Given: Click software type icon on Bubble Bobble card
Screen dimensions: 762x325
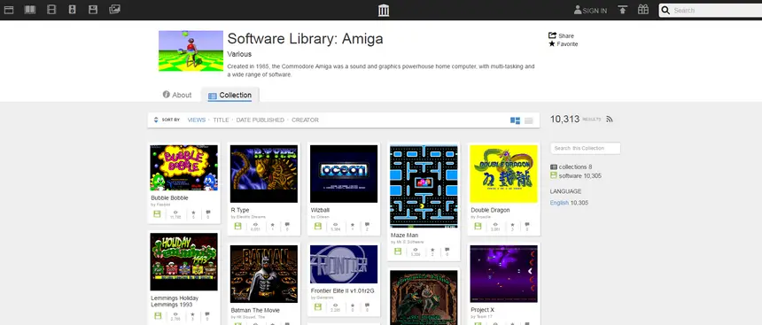Looking at the screenshot, I should [x=157, y=214].
